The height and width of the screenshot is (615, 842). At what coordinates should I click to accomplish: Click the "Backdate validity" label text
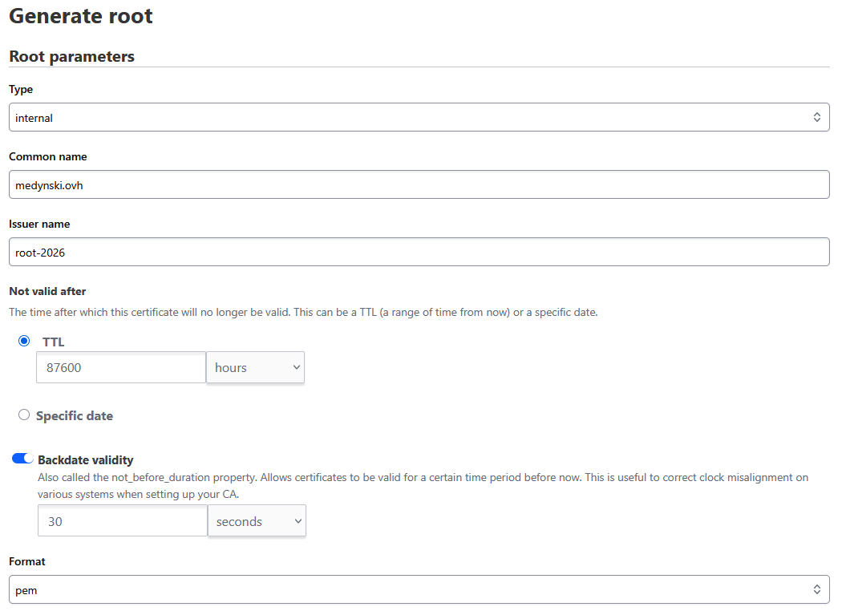pyautogui.click(x=86, y=460)
